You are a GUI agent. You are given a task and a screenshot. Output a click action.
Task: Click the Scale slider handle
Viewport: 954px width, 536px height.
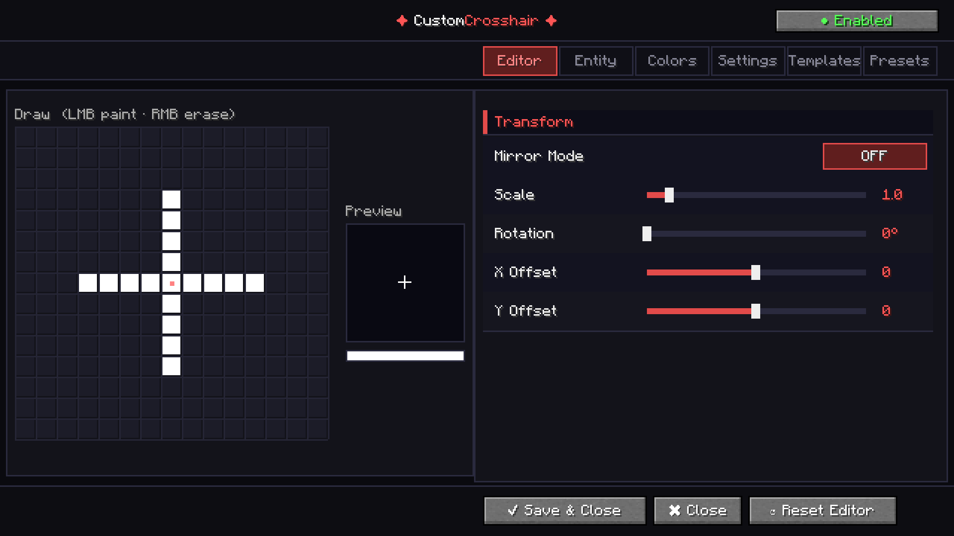point(669,195)
